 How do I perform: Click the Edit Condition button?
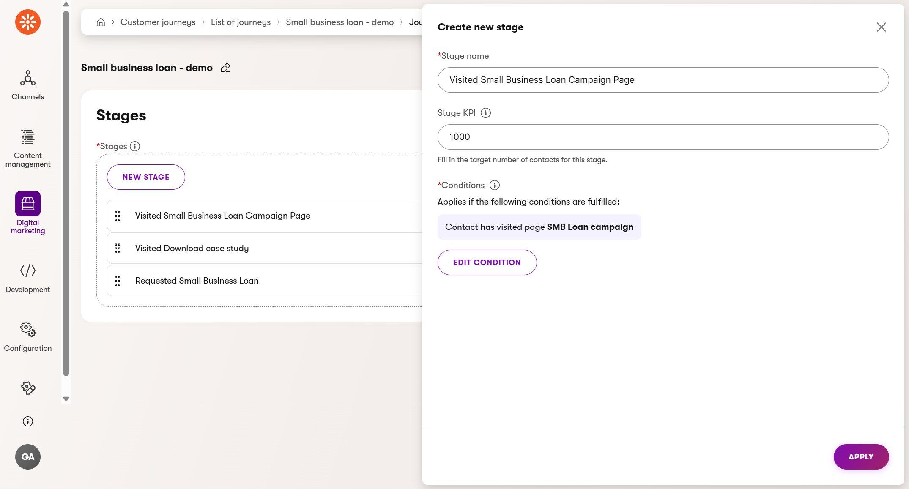[487, 262]
